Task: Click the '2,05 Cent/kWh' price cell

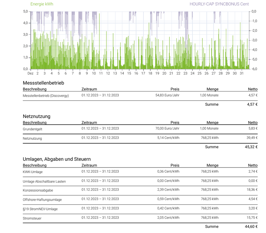Action: [x=168, y=218]
